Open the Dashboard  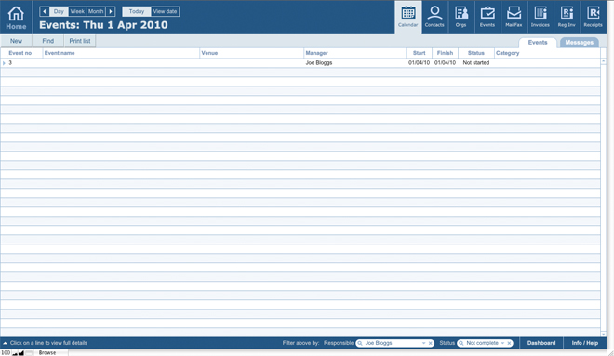[x=541, y=343]
